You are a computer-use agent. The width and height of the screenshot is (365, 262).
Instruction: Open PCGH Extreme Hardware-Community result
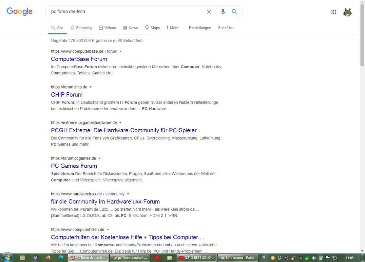click(124, 130)
